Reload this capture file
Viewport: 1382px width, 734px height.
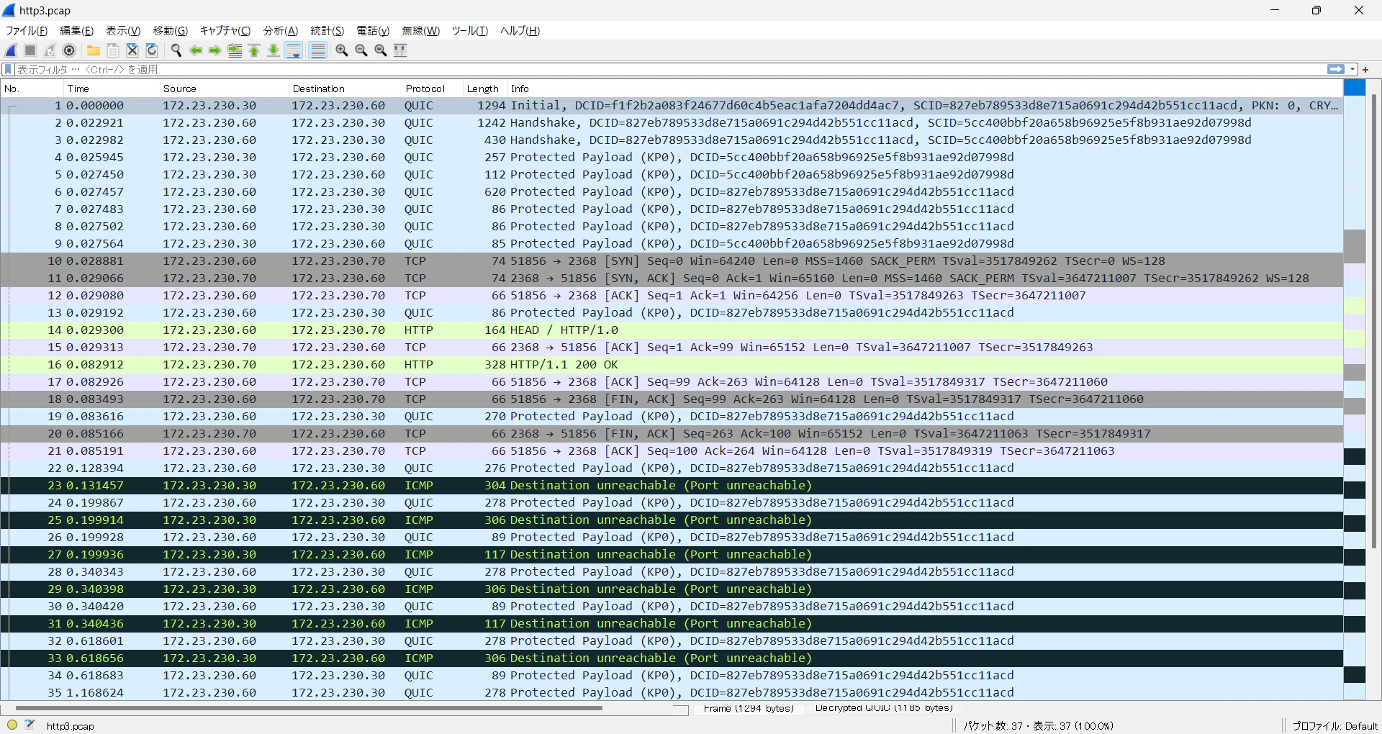(x=152, y=50)
